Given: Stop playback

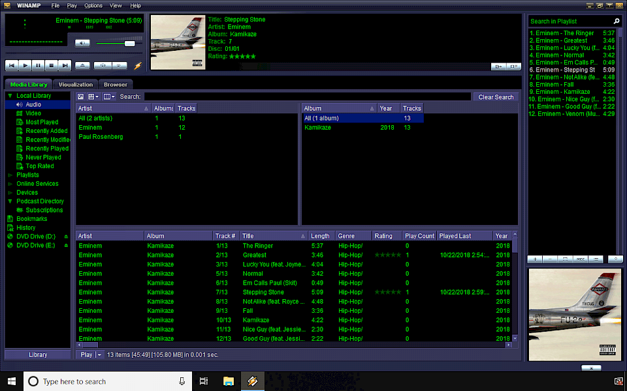Looking at the screenshot, I should [51, 65].
